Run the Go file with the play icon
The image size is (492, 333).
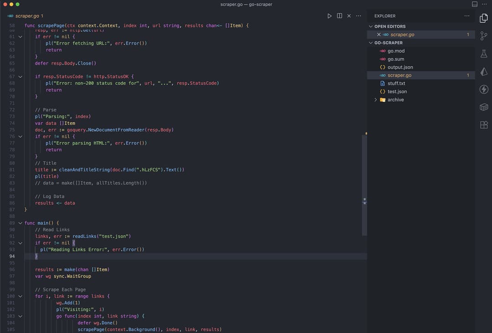click(329, 15)
